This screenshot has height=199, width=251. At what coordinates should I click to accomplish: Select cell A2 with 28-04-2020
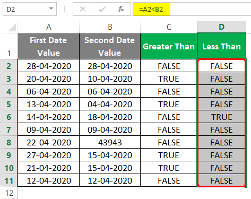[49, 66]
